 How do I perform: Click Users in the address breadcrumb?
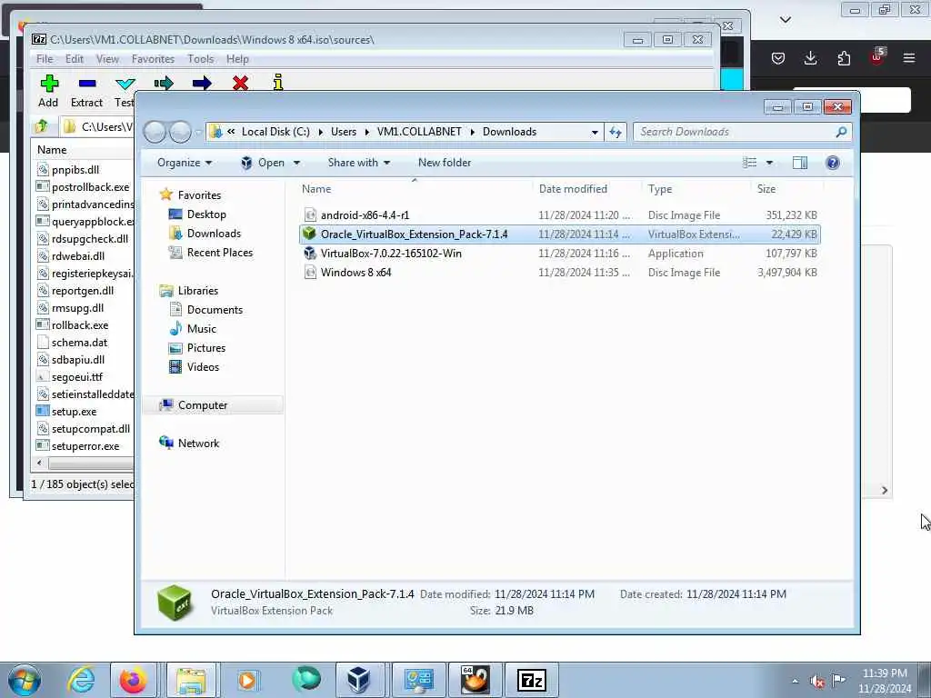point(344,132)
